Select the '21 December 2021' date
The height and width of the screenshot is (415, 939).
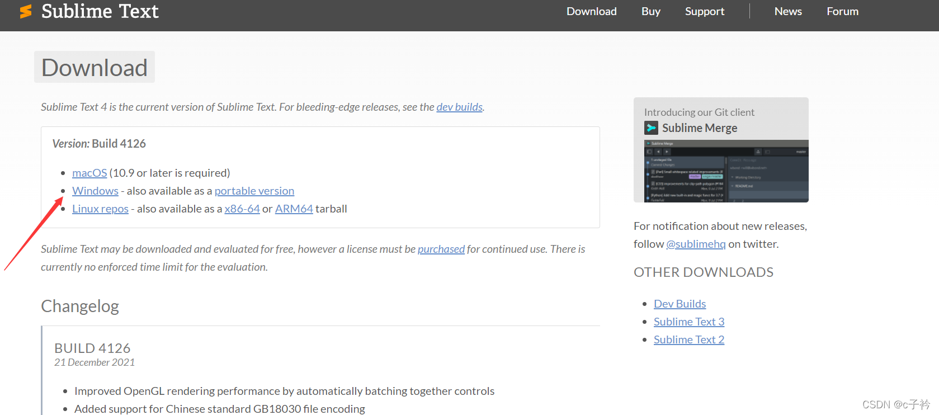[x=95, y=362]
